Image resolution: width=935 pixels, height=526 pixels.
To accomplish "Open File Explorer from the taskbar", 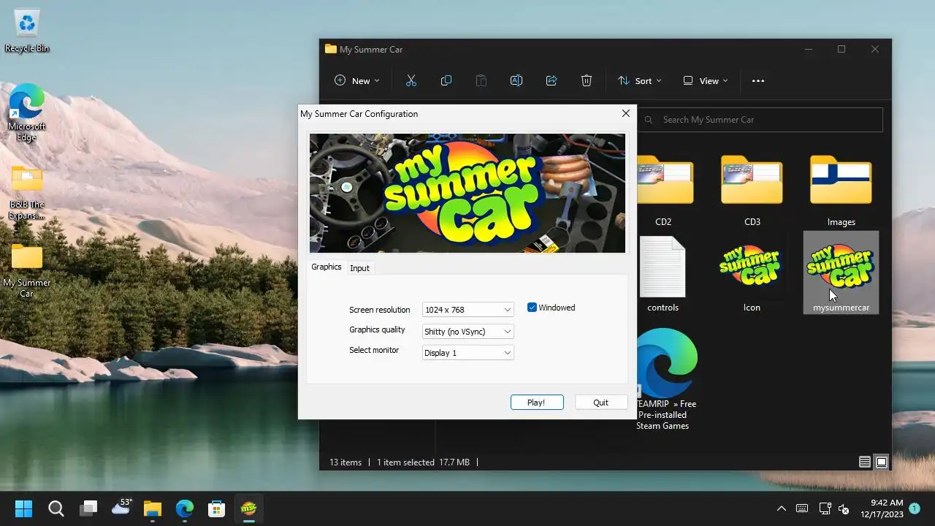I will pos(152,508).
